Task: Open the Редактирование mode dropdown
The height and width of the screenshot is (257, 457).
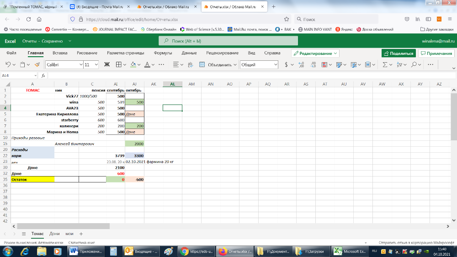Action: [x=315, y=53]
